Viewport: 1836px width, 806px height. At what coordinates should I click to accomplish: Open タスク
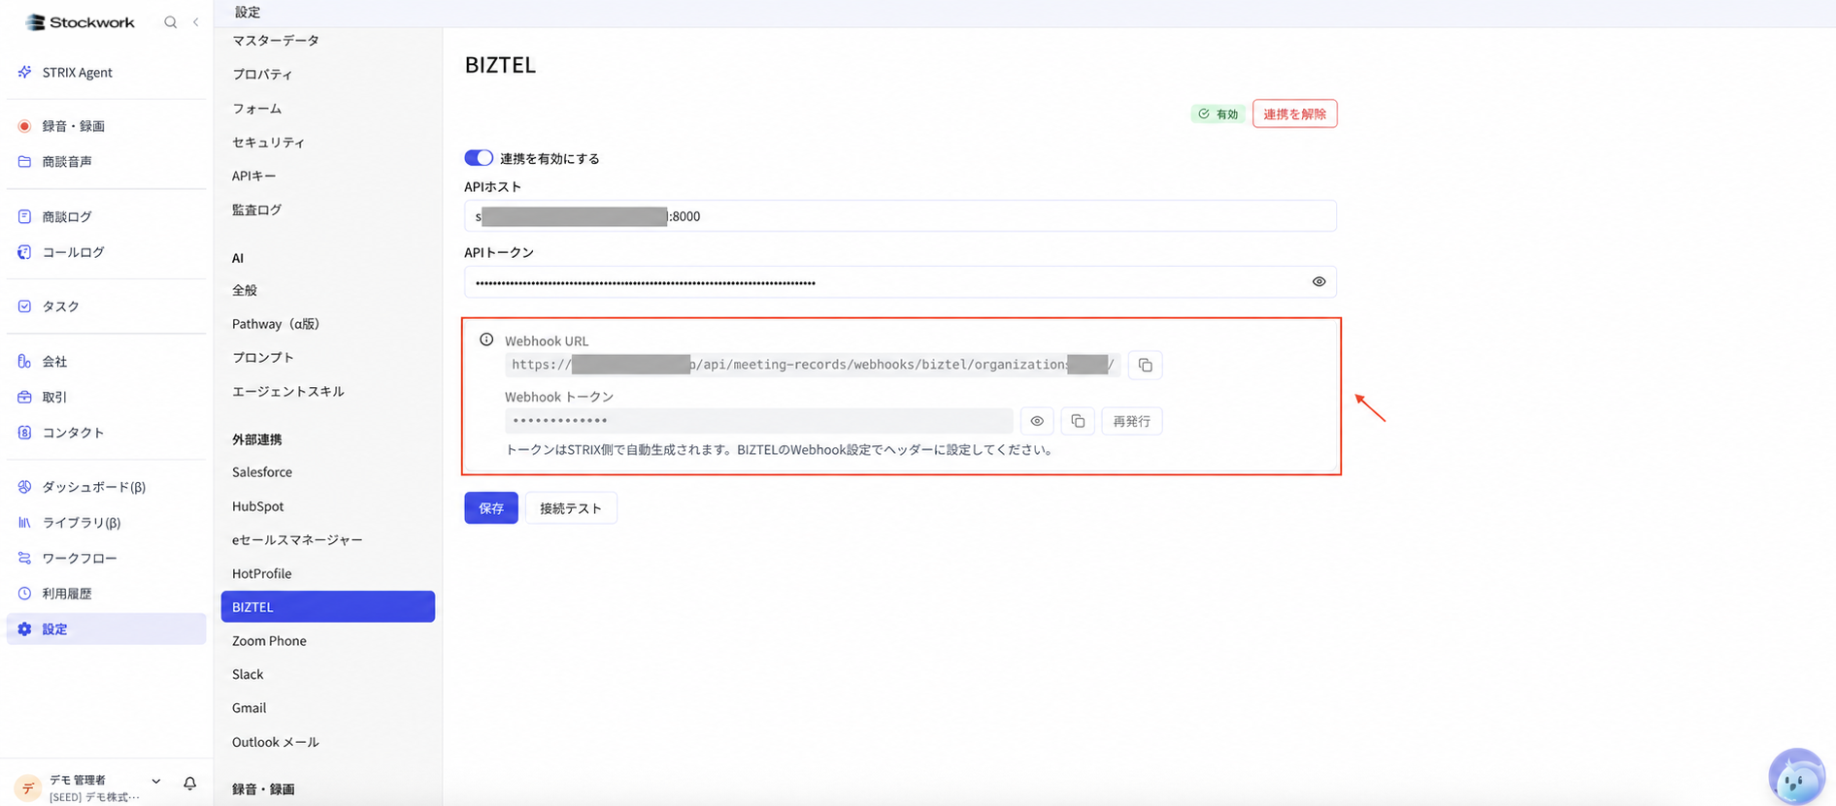click(106, 306)
